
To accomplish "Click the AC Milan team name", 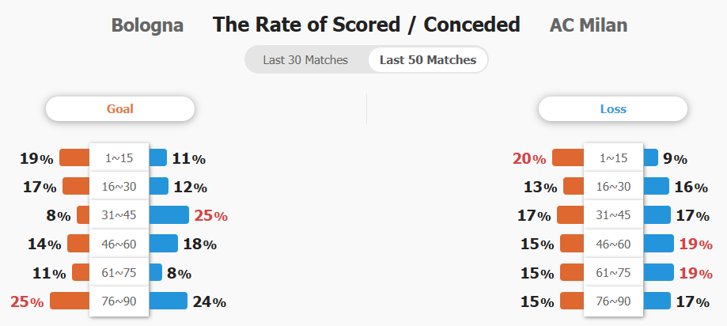I will click(589, 25).
